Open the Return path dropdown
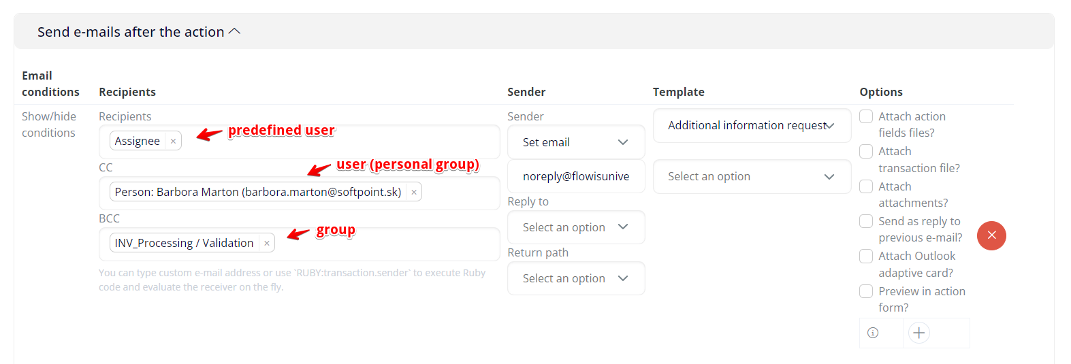Image resolution: width=1071 pixels, height=364 pixels. point(576,278)
